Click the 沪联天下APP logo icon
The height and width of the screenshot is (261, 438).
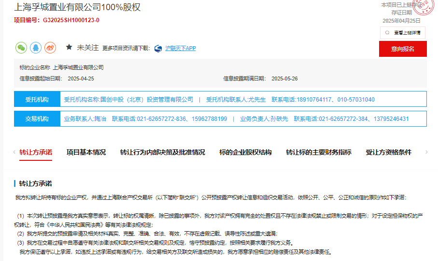pos(158,48)
